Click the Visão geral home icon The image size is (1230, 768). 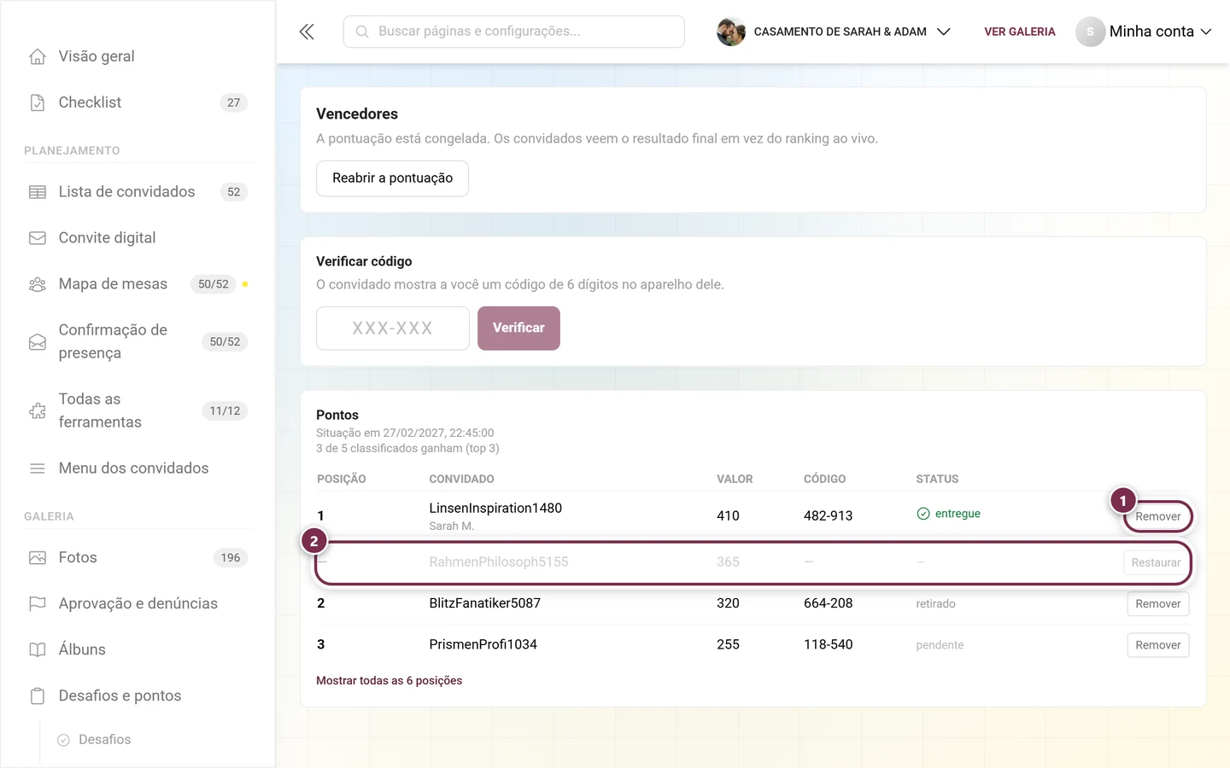(x=38, y=56)
